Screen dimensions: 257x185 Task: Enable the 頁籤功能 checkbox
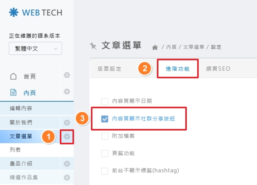point(105,154)
